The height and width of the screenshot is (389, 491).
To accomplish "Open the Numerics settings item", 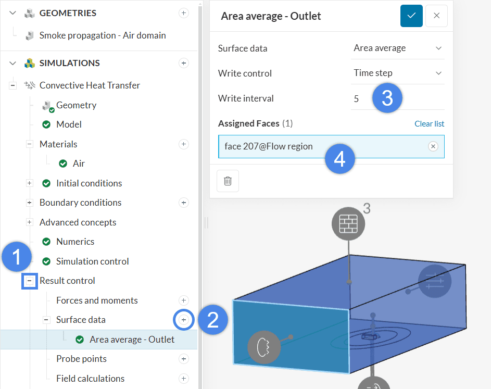I will 75,242.
